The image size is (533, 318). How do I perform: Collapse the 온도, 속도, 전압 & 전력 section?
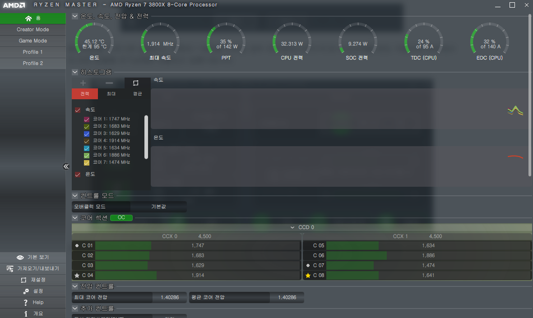click(x=75, y=16)
